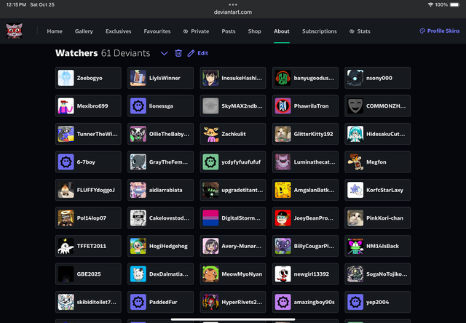This screenshot has width=466, height=323.
Task: Visit BillyCougarPi... profile
Action: coord(305,246)
